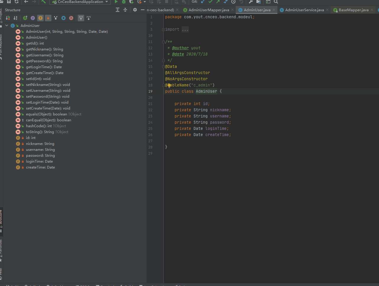Toggle show non-public lock icon
The image size is (379, 286).
(x=48, y=18)
